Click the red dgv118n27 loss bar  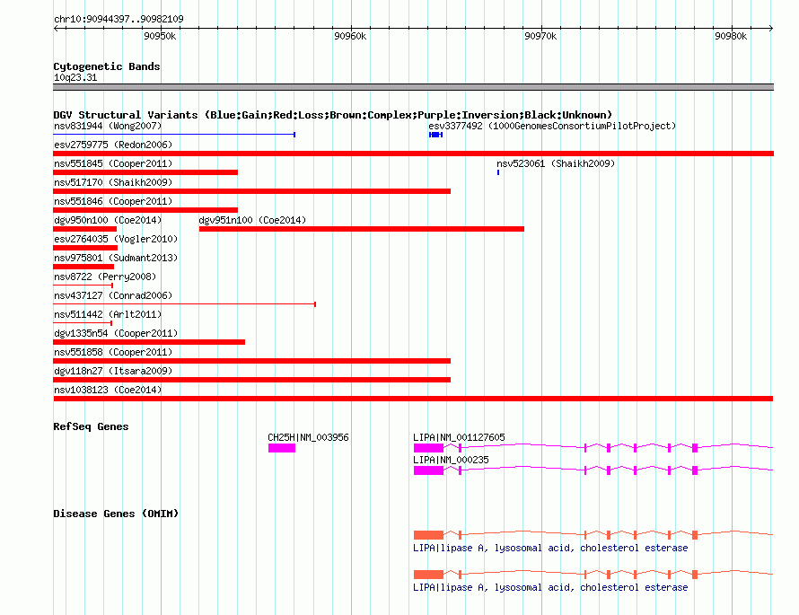pyautogui.click(x=251, y=380)
